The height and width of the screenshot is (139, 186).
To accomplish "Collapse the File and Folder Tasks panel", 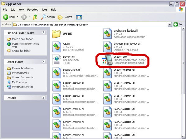I will pyautogui.click(x=44, y=33).
